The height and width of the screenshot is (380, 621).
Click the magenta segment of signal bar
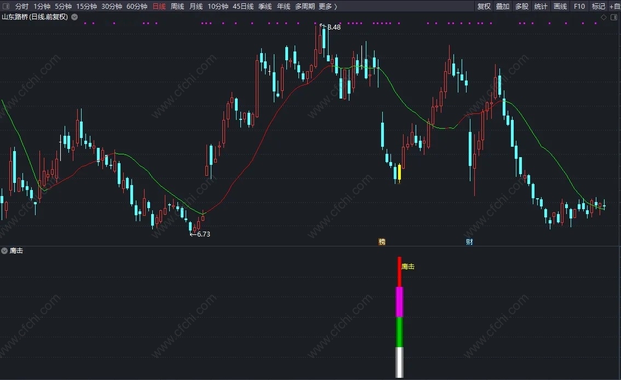coord(400,302)
